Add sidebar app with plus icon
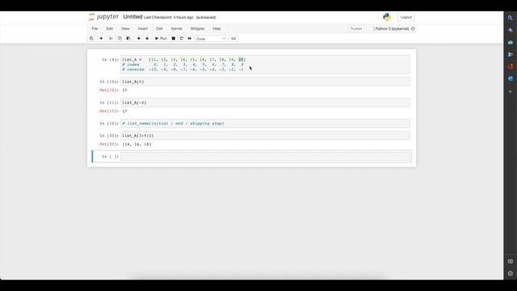 tap(511, 91)
